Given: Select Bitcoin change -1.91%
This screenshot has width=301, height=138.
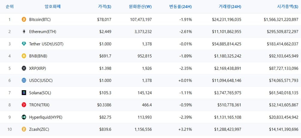Looking at the screenshot, I should point(185,20).
